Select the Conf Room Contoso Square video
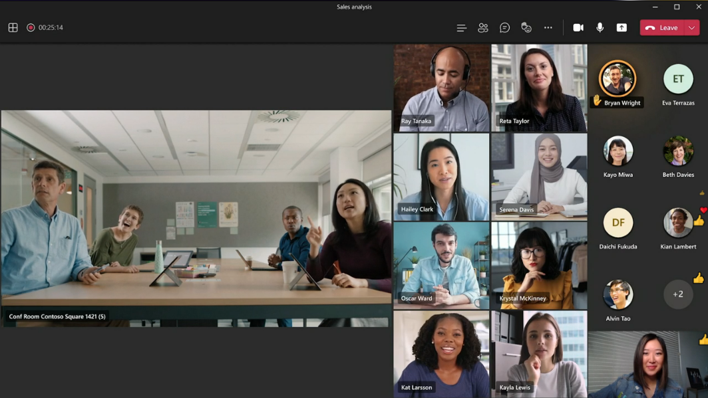Viewport: 708px width, 398px height. tap(196, 219)
